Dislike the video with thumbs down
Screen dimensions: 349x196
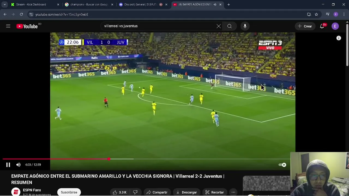coord(135,192)
